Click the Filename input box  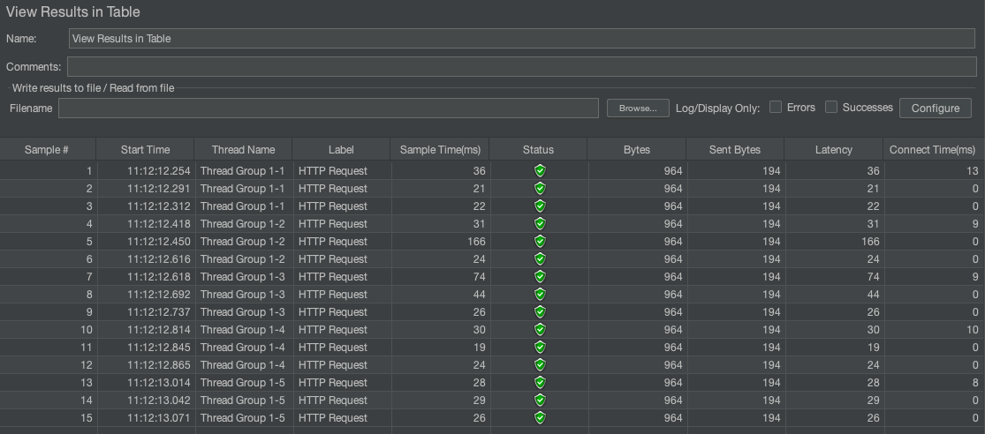coord(329,108)
